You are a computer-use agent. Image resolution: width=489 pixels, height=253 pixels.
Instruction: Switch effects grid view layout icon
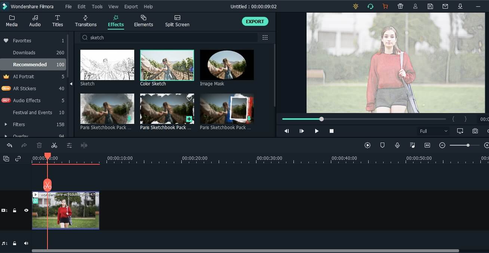[265, 37]
